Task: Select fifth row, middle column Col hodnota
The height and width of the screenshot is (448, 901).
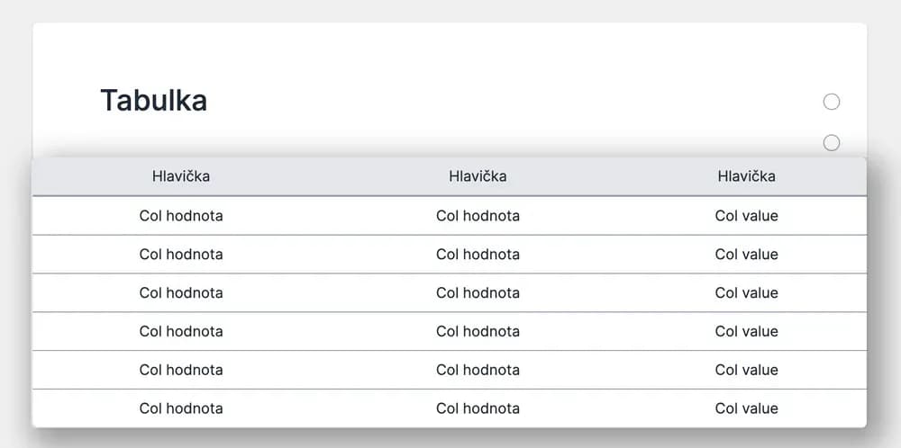Action: click(478, 370)
